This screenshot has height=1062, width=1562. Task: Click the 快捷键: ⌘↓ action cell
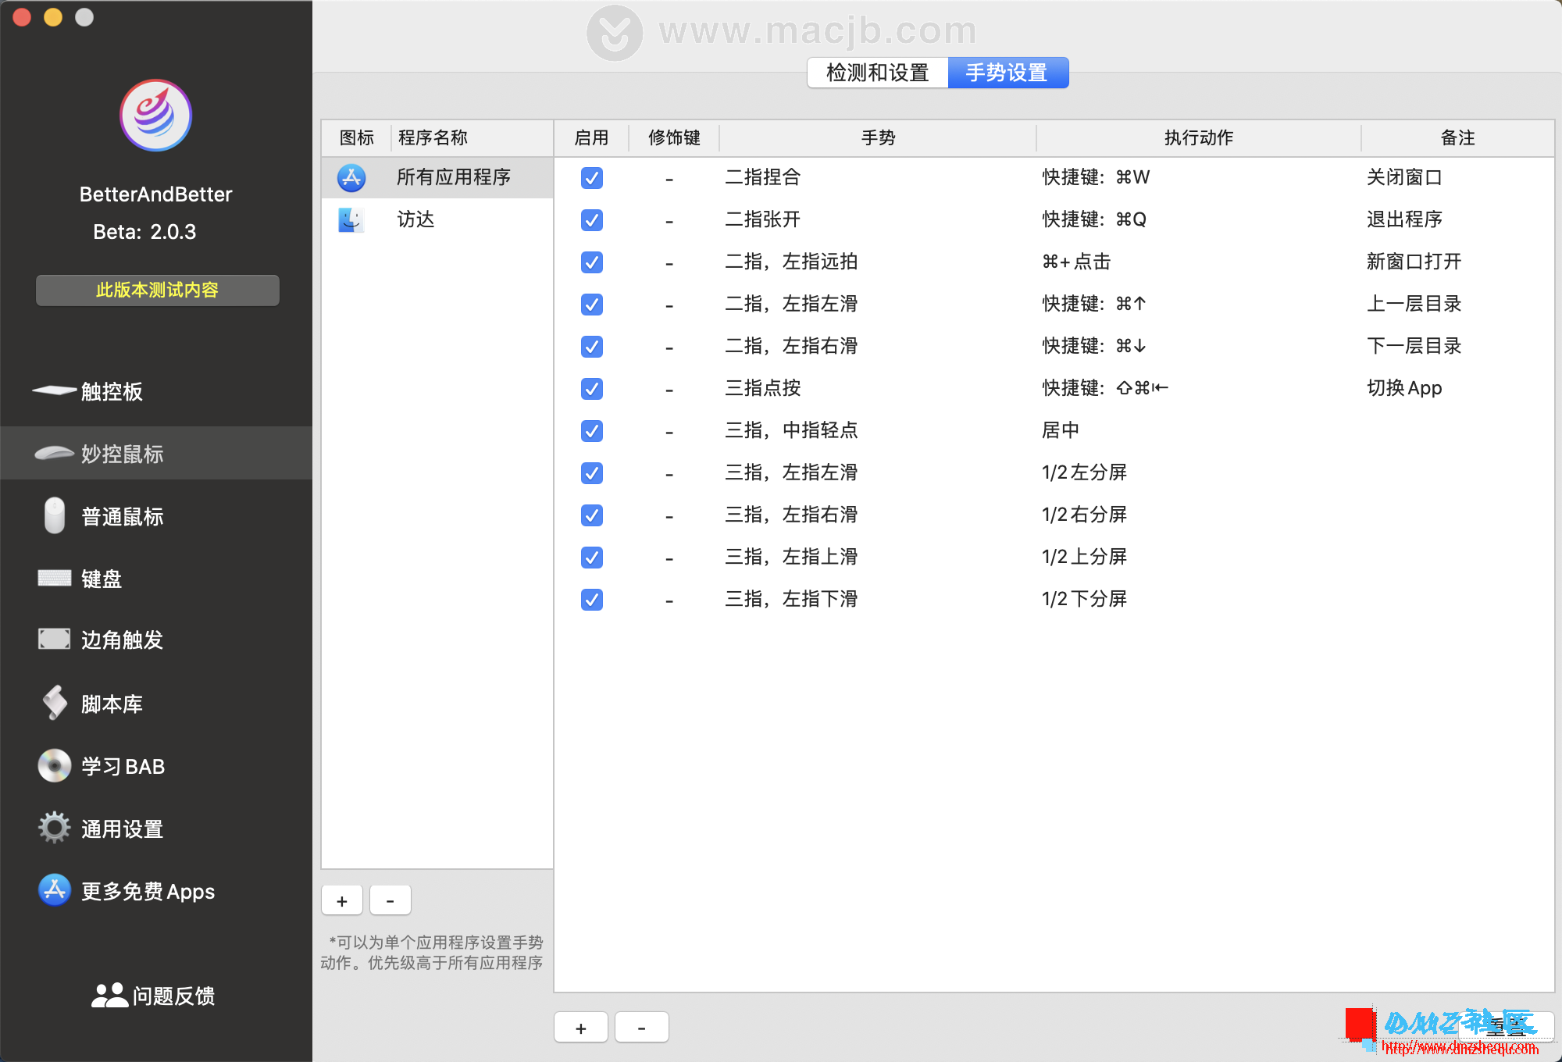pyautogui.click(x=1094, y=347)
